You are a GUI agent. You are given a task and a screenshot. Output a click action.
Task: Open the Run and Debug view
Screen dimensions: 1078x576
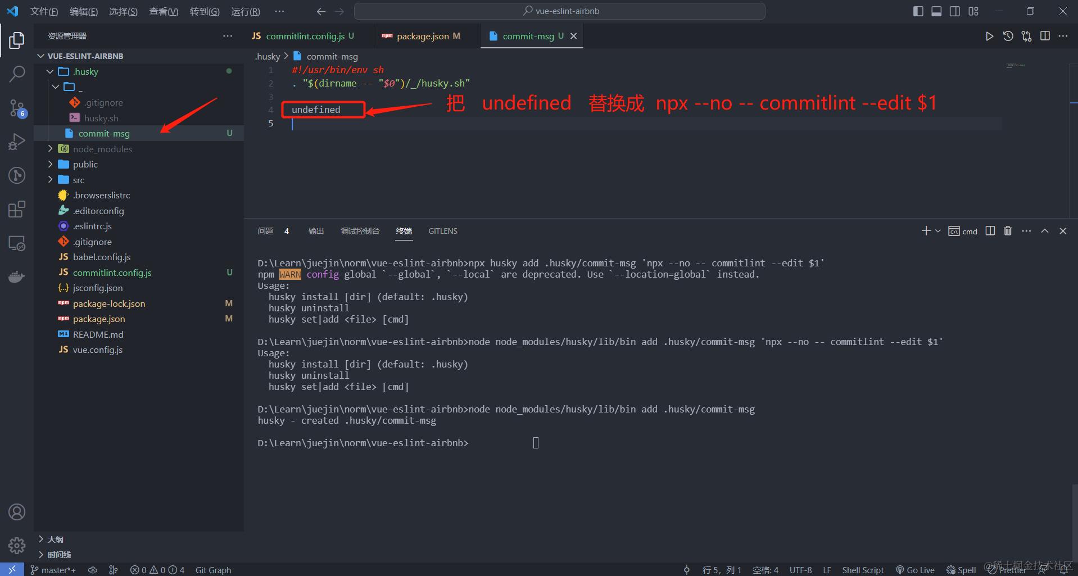(x=17, y=141)
